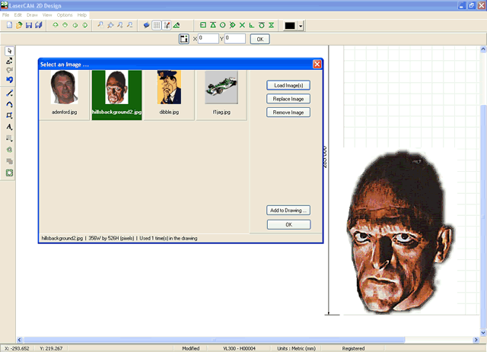Click the green offset circle tool
Viewport: 487px width, 352px height.
point(9,150)
